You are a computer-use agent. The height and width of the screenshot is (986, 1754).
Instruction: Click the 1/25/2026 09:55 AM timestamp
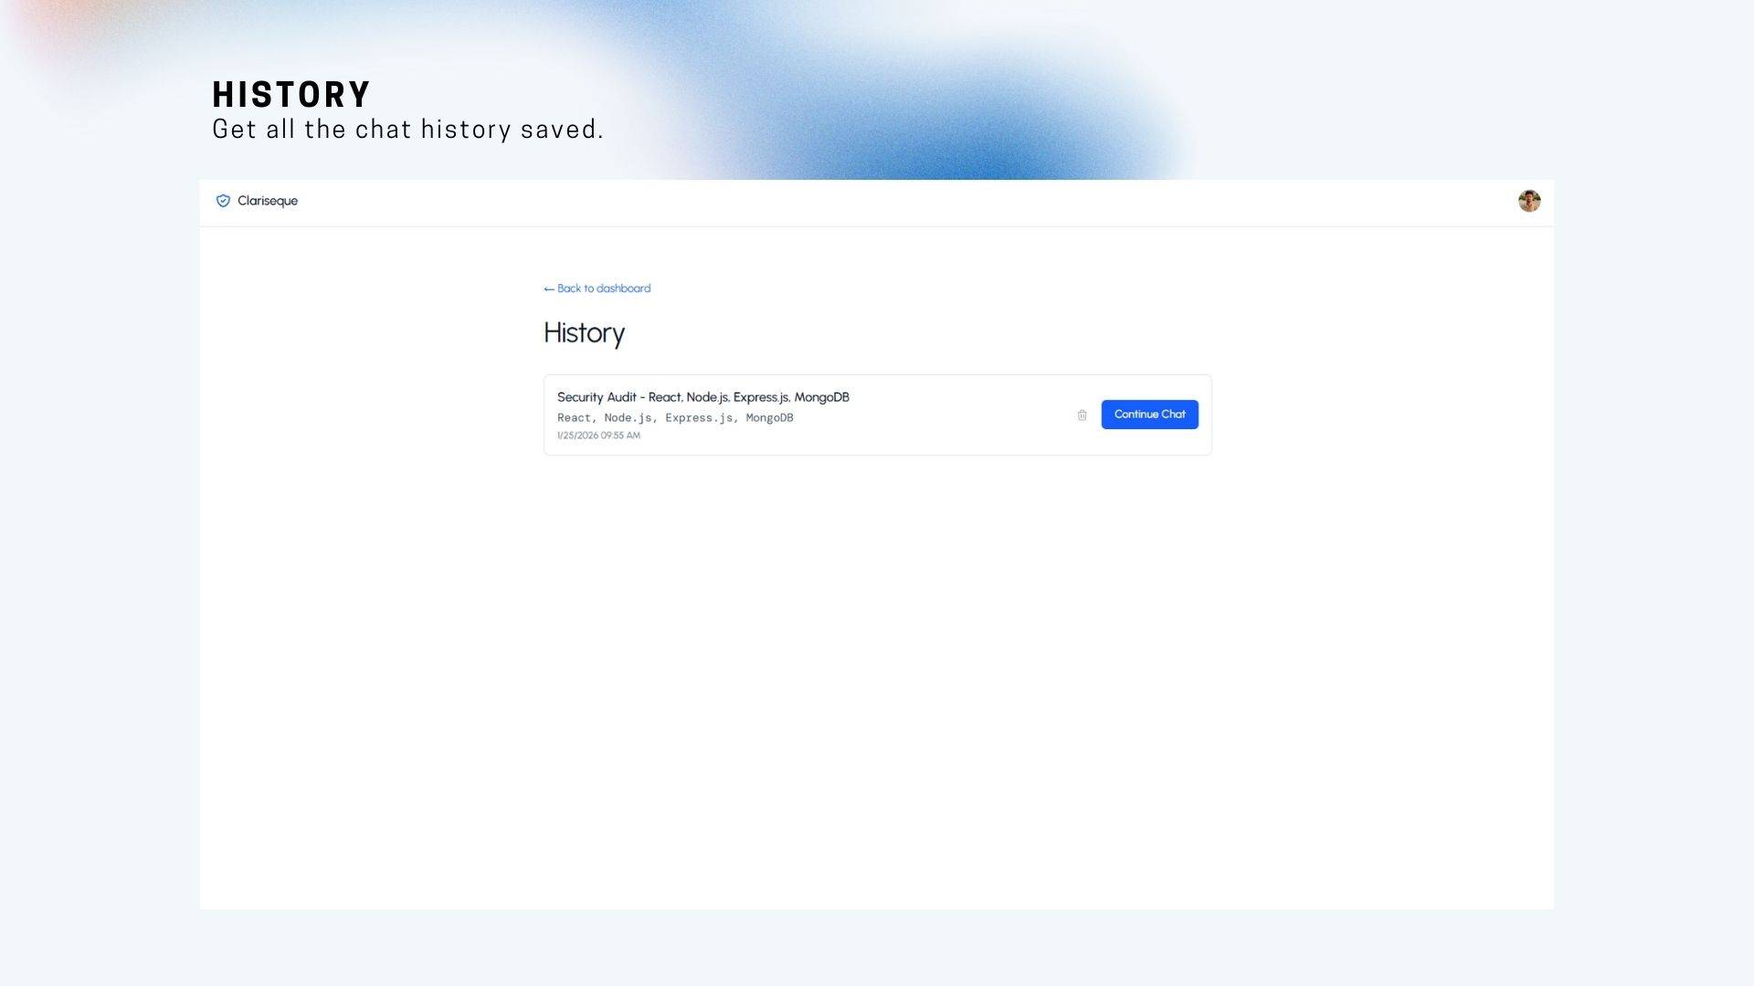pos(598,435)
